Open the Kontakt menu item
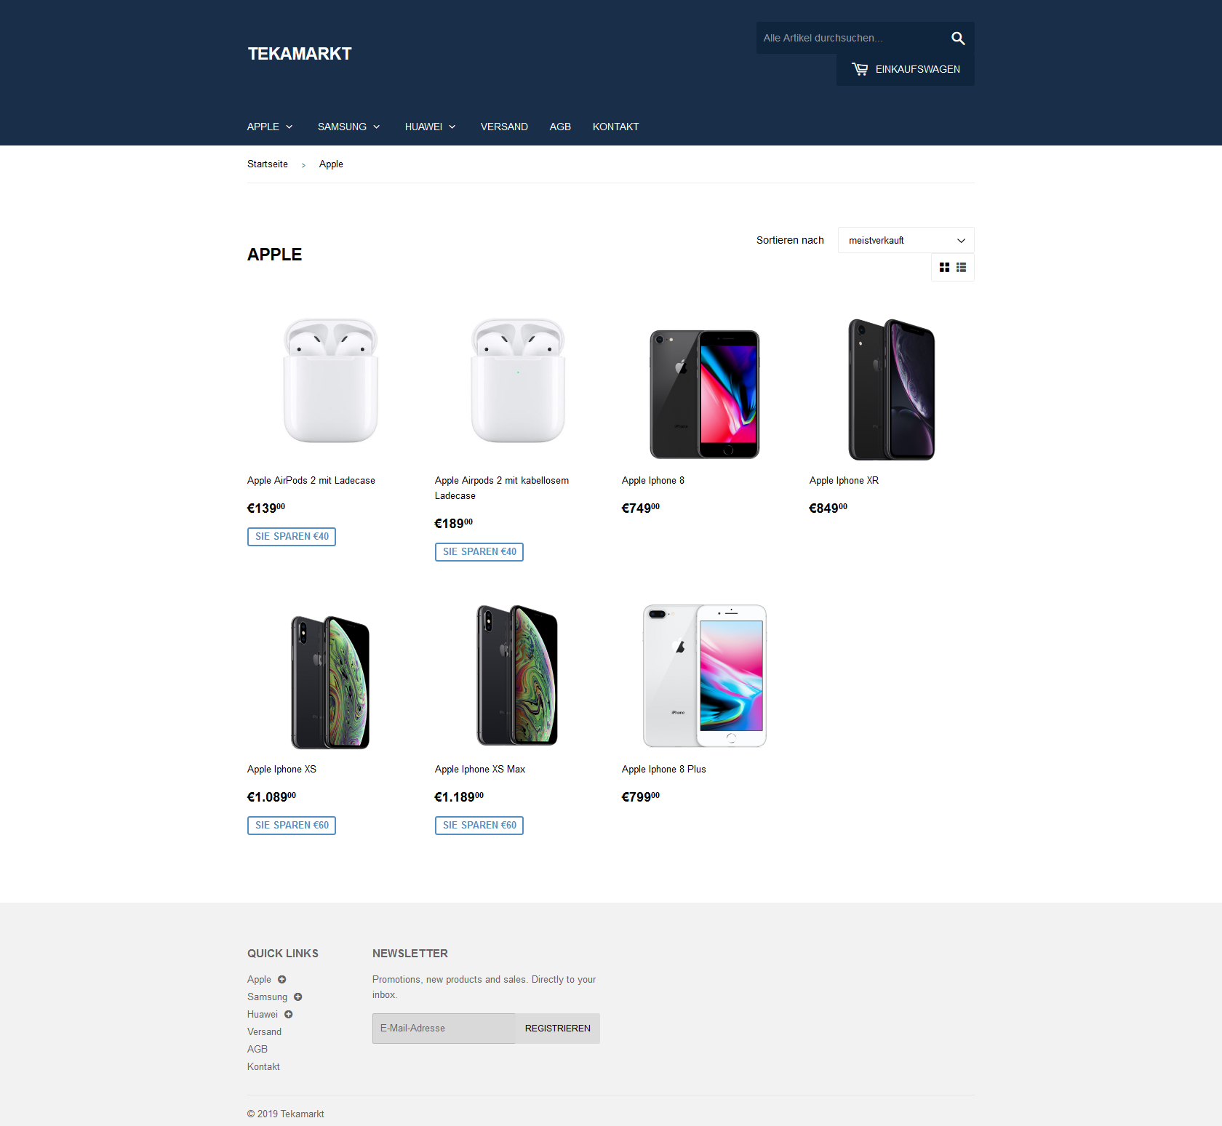The height and width of the screenshot is (1126, 1222). coord(616,127)
